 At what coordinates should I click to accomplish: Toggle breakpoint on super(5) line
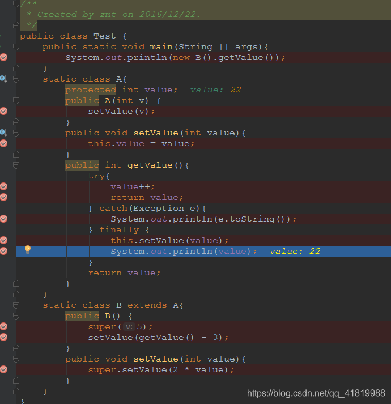[3, 326]
